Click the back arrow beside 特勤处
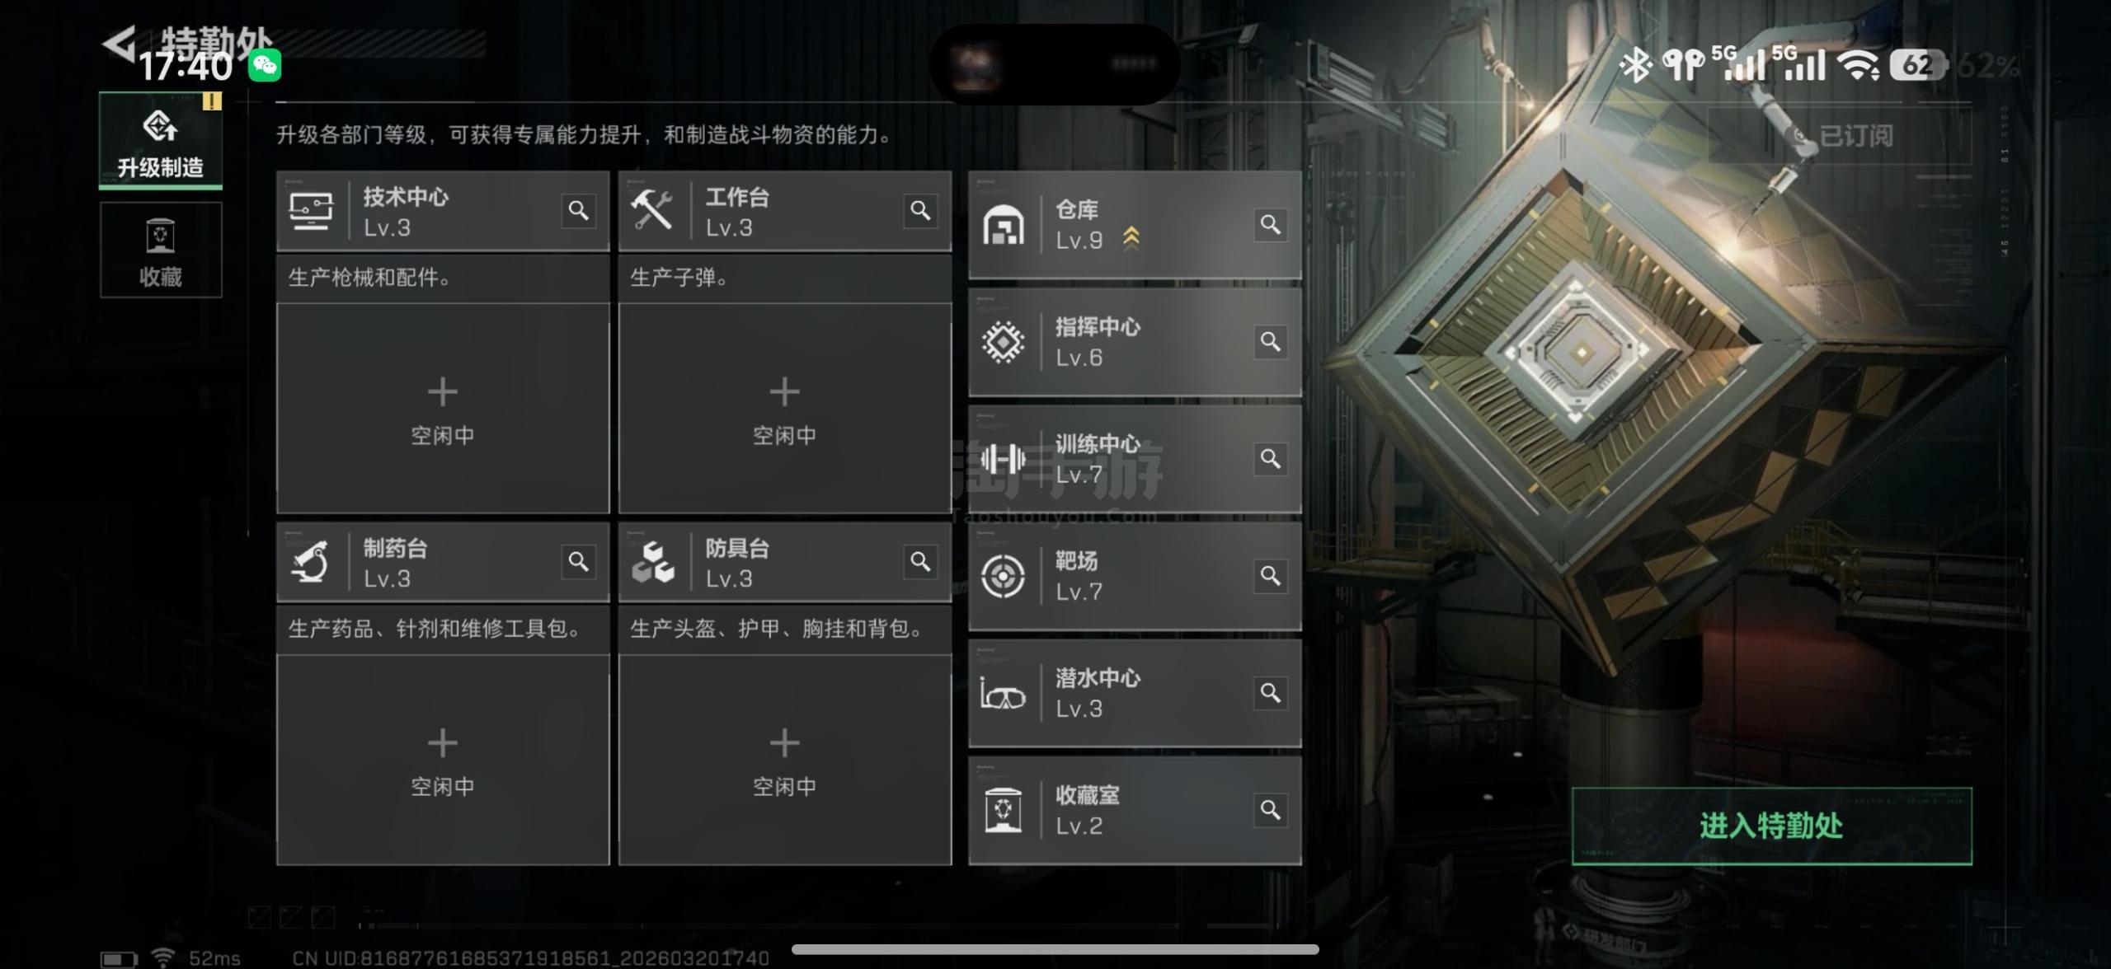2111x969 pixels. [x=120, y=43]
